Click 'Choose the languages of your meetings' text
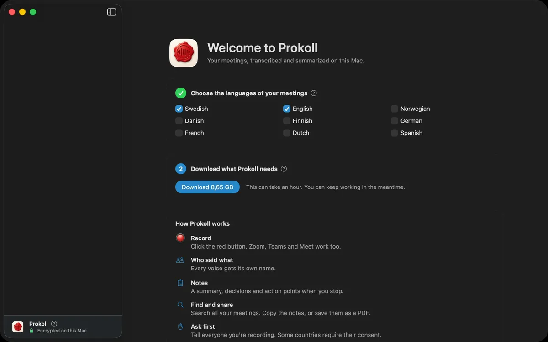 249,93
